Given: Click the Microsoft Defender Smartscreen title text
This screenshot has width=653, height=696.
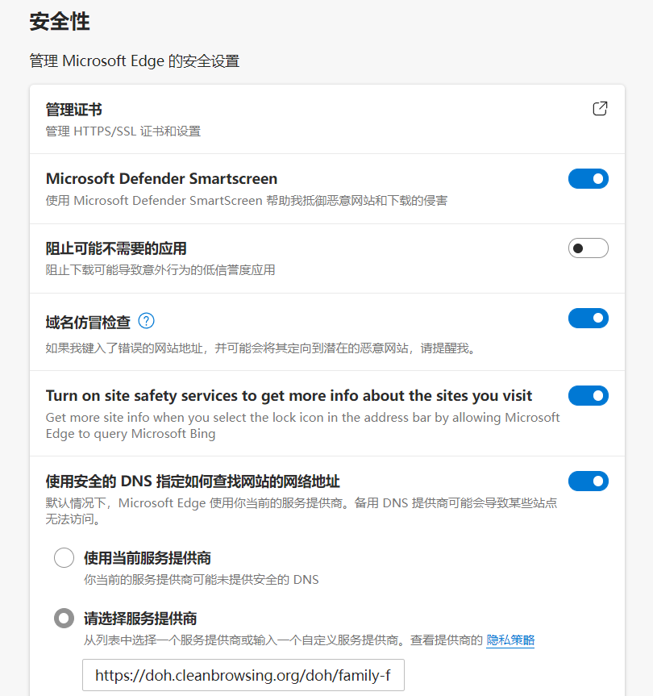Looking at the screenshot, I should [161, 179].
